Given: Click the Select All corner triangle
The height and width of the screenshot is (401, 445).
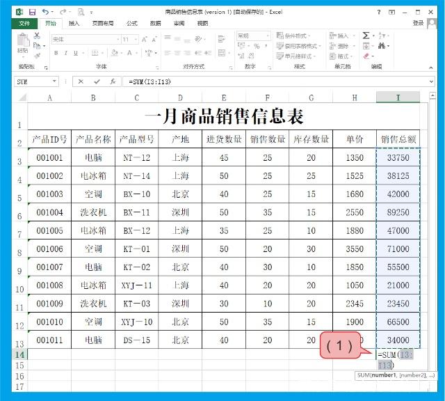Looking at the screenshot, I should (22, 97).
